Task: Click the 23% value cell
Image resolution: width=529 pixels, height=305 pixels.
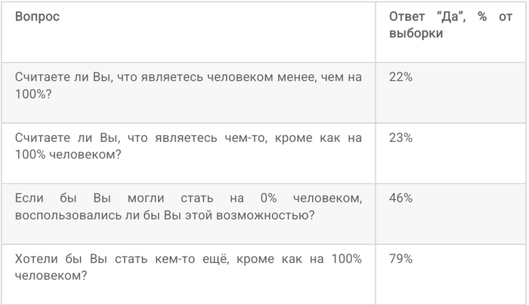Action: [x=401, y=138]
